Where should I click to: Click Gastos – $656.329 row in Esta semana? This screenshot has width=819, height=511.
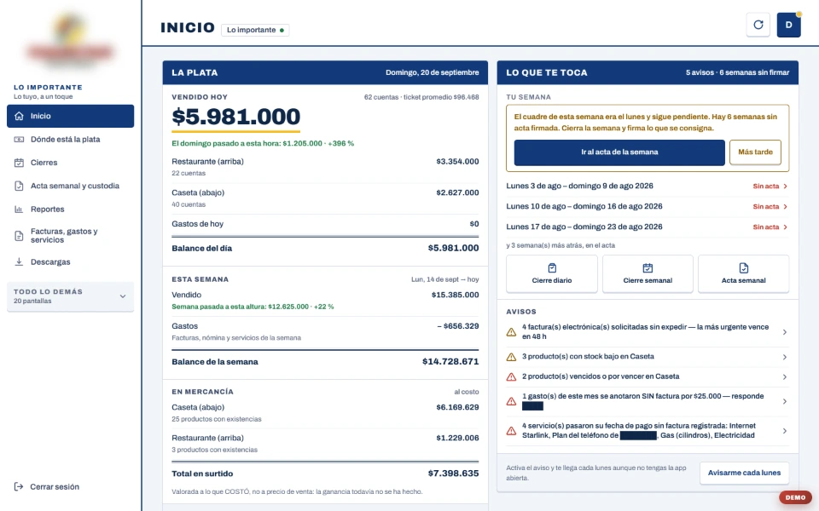click(x=325, y=331)
